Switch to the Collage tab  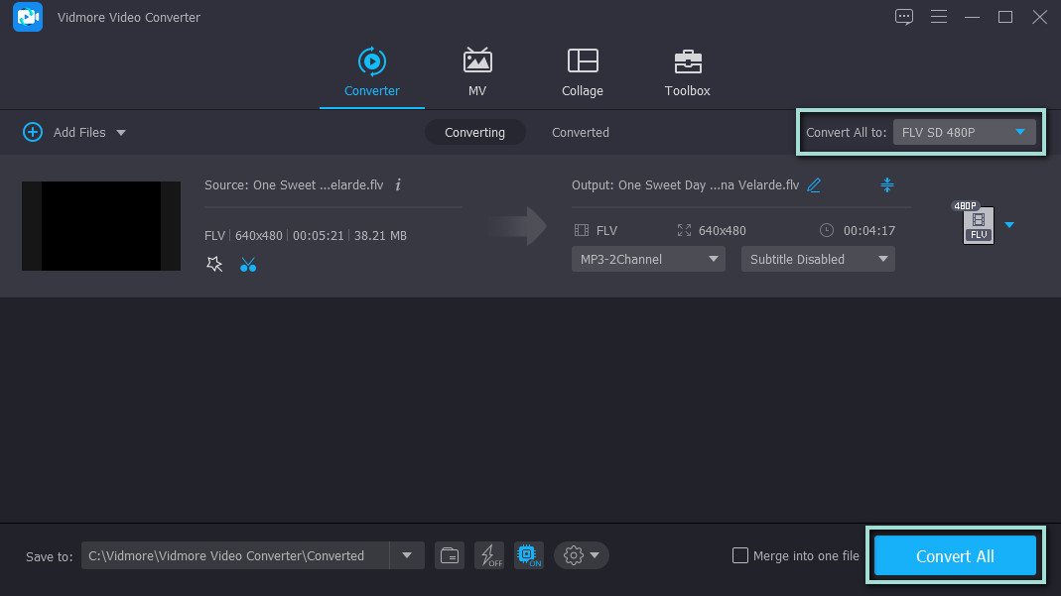click(x=583, y=72)
